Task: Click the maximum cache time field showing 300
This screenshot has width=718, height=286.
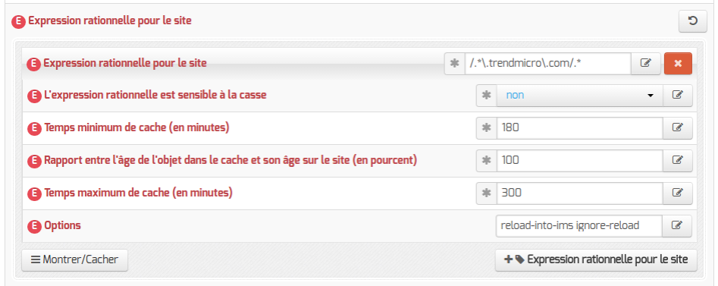Action: click(x=580, y=193)
